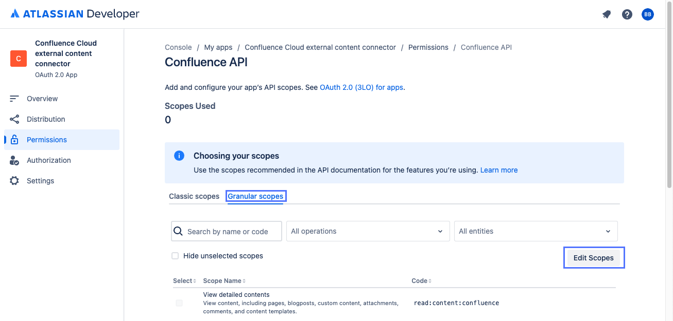This screenshot has height=321, width=673.
Task: Click the blue info icon
Action: pos(179,156)
